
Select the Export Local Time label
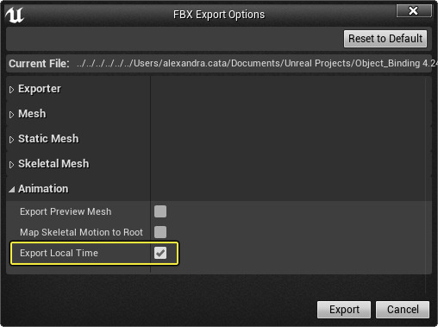[59, 253]
